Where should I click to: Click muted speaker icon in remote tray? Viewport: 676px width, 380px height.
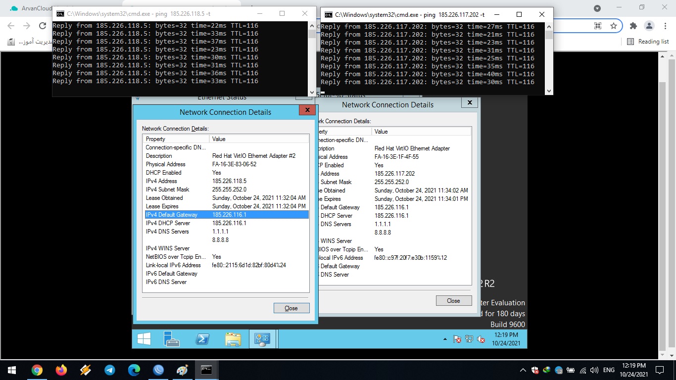coord(481,339)
